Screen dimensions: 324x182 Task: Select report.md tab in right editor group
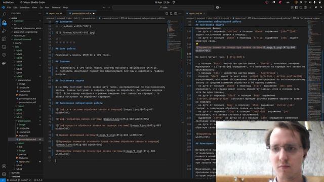tap(195, 14)
